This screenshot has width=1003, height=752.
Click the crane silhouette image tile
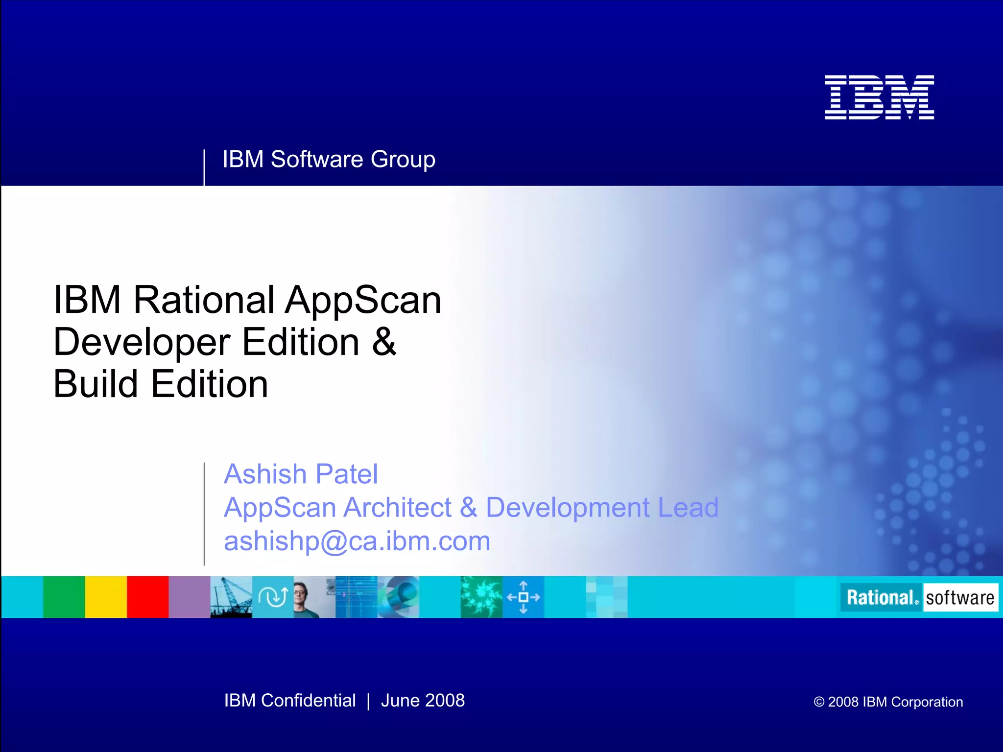click(231, 597)
